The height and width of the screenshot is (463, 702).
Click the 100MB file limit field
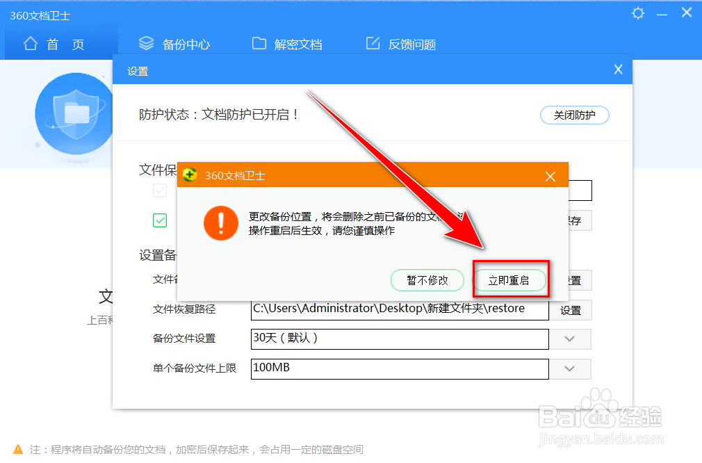pyautogui.click(x=400, y=369)
